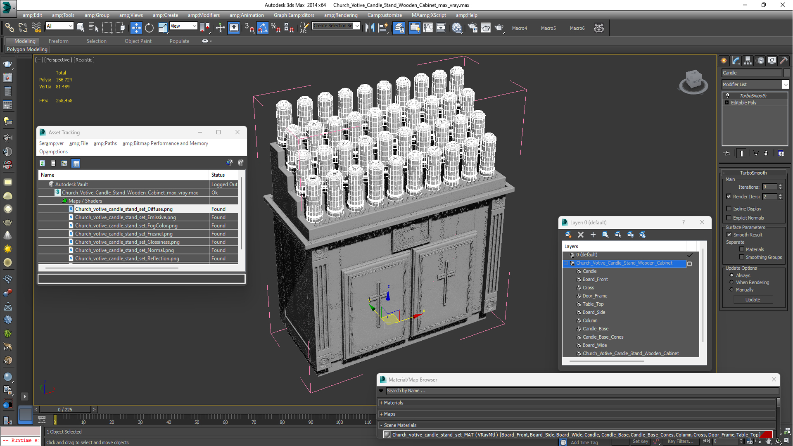Open the Hierarchy command panel tab

pos(748,60)
